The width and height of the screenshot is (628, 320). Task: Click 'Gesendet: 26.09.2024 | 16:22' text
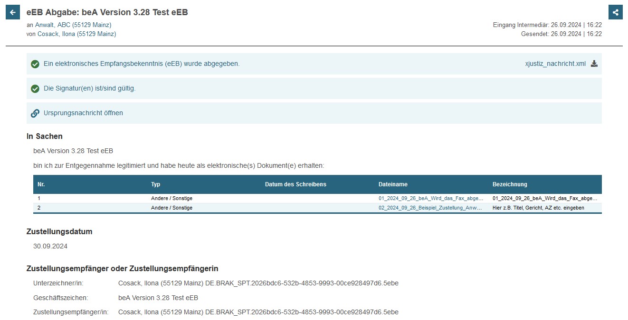[561, 34]
